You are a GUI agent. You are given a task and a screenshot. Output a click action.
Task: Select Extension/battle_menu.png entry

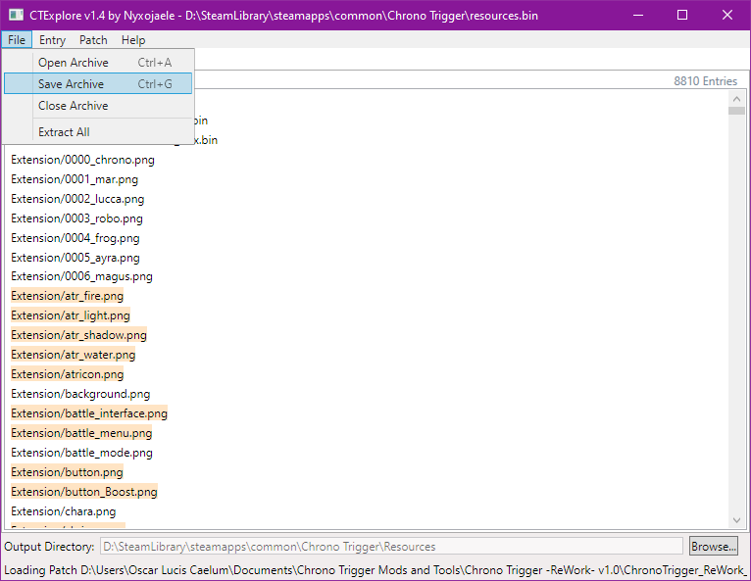pos(81,433)
